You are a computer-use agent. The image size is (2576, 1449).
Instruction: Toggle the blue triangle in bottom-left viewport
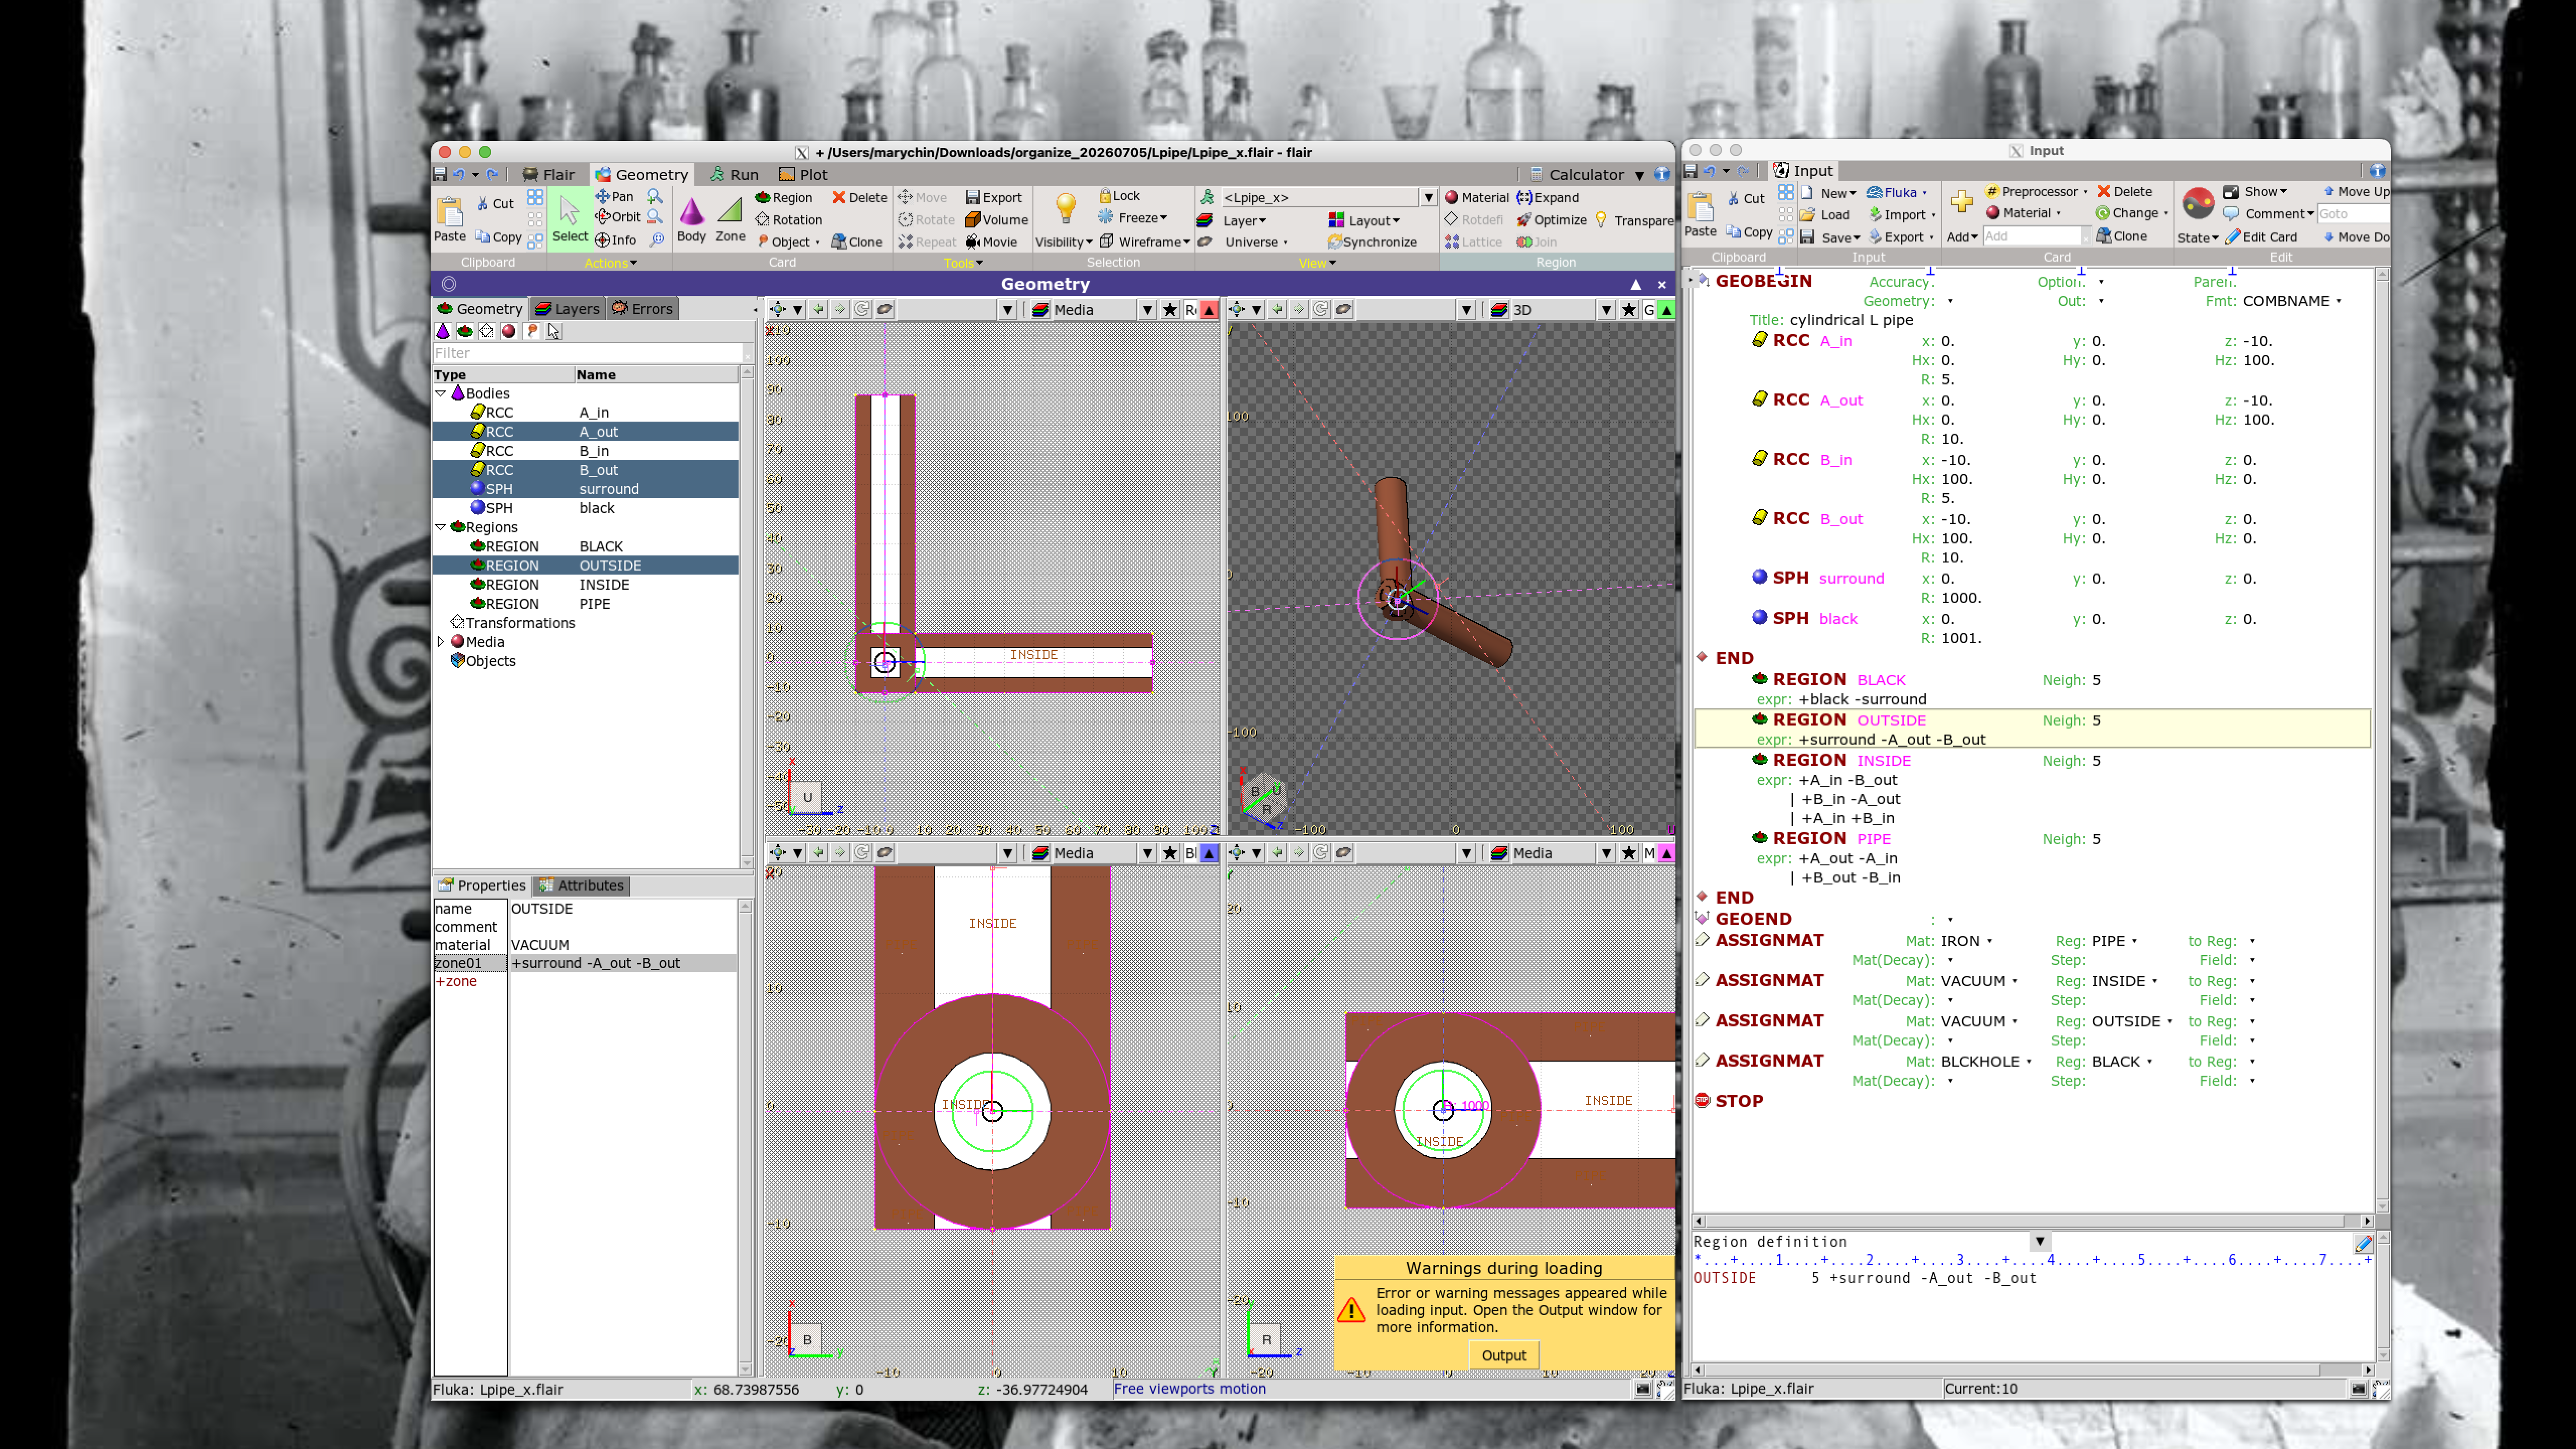click(1209, 853)
